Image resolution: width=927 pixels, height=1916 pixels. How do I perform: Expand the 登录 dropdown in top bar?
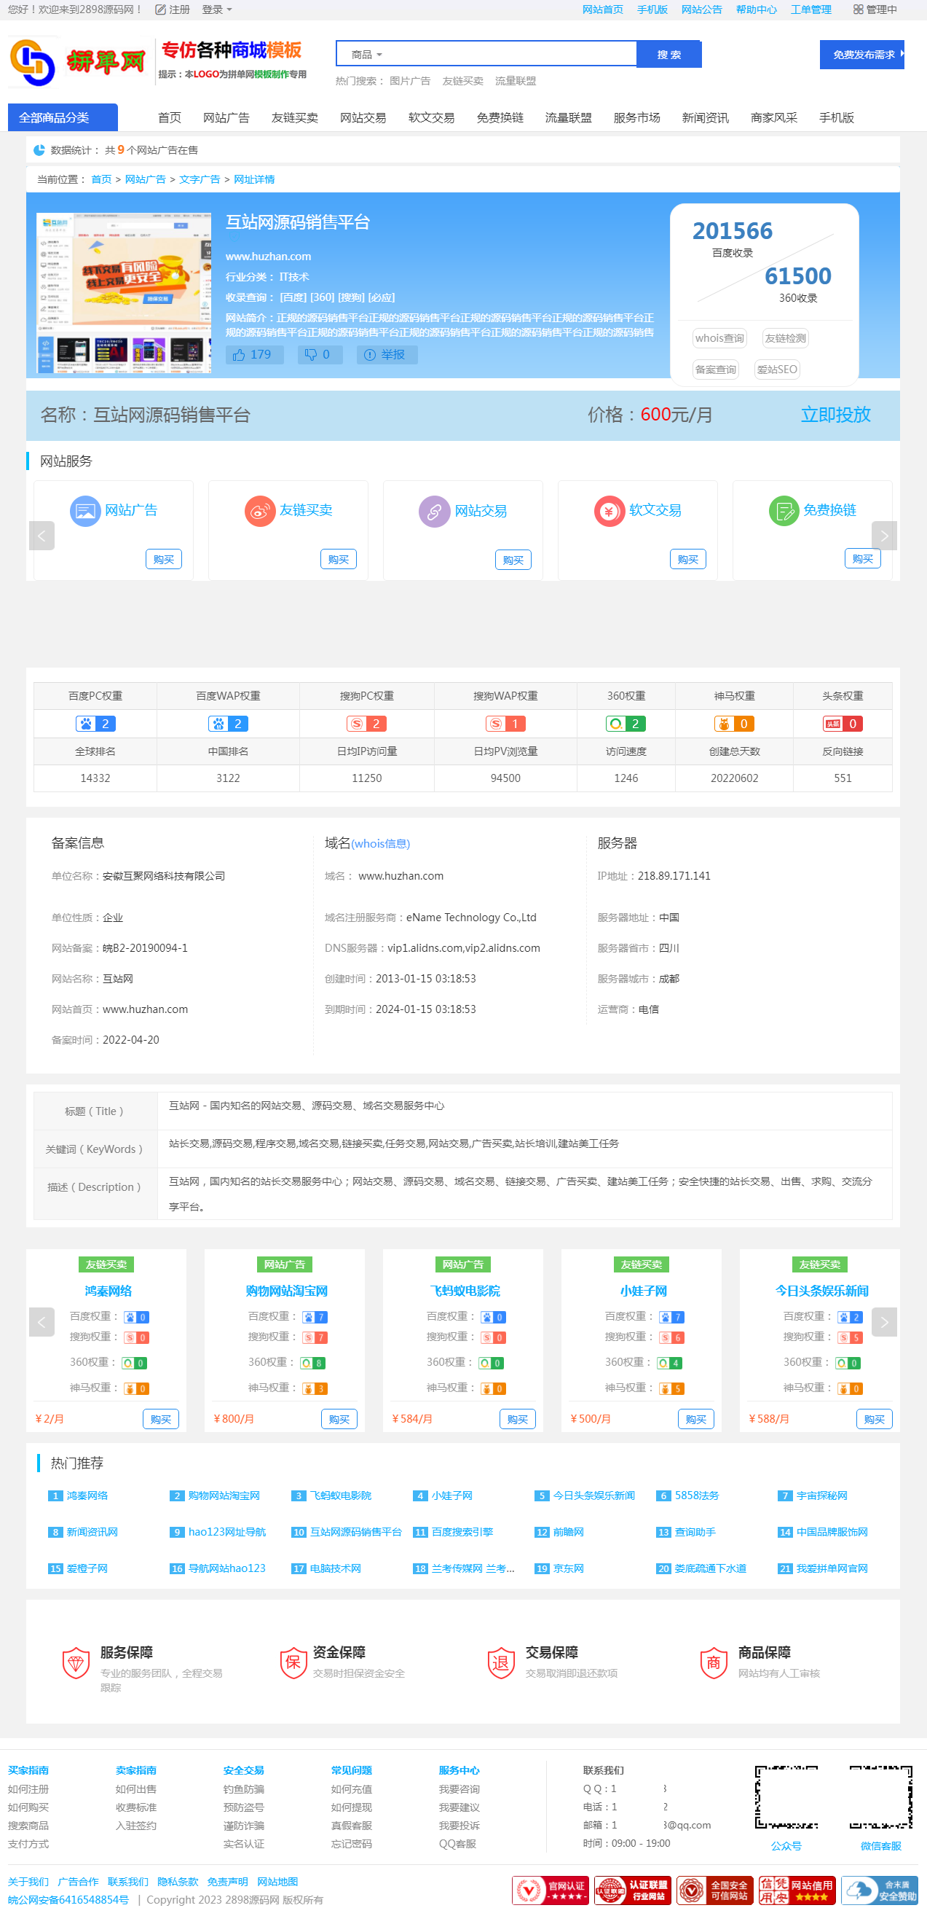click(216, 9)
